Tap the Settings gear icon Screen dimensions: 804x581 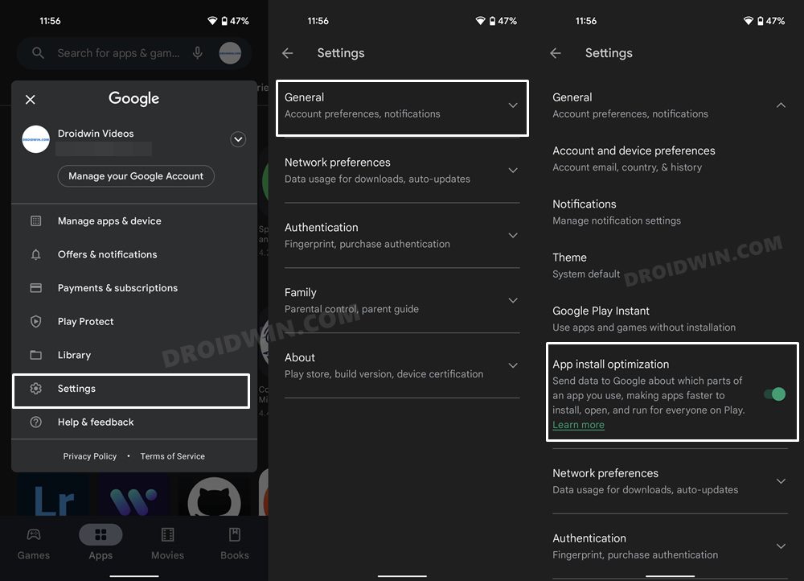tap(35, 388)
